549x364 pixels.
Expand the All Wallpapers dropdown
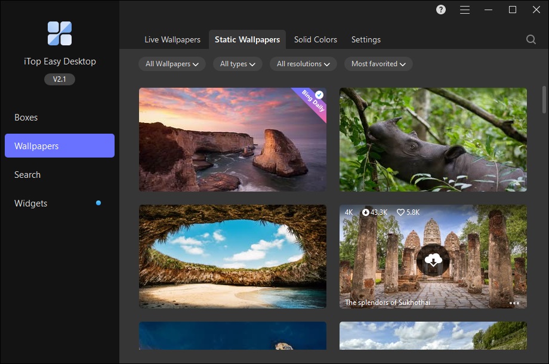point(172,64)
